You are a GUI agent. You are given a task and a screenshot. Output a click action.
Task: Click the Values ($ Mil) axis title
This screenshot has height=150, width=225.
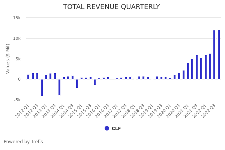click(x=8, y=58)
